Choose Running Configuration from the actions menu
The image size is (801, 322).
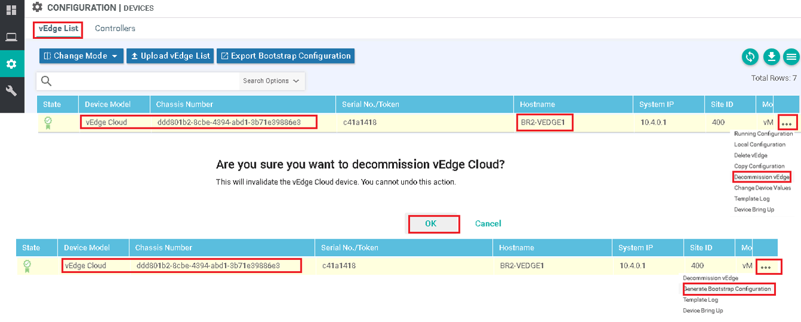pos(763,134)
